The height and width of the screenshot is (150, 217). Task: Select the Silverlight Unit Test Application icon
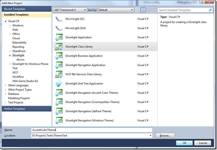tap(59, 83)
